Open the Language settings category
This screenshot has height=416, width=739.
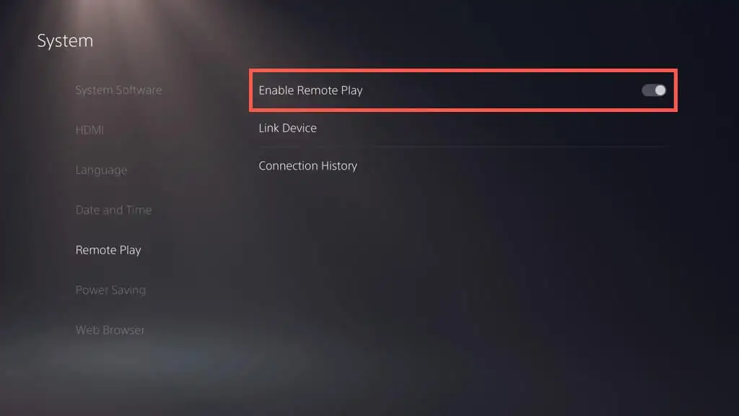pyautogui.click(x=101, y=170)
